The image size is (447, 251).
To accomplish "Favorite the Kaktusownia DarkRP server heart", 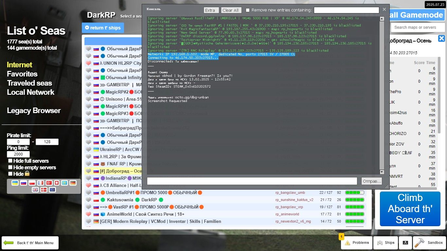I will point(88,200).
